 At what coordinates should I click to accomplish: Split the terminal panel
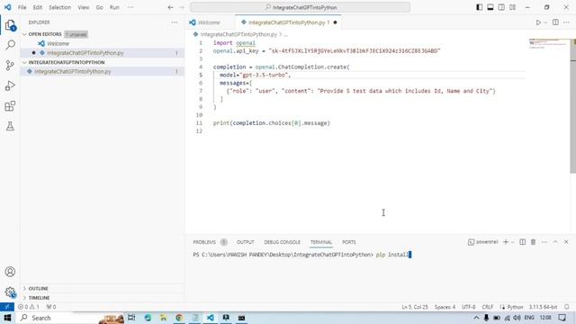point(522,242)
